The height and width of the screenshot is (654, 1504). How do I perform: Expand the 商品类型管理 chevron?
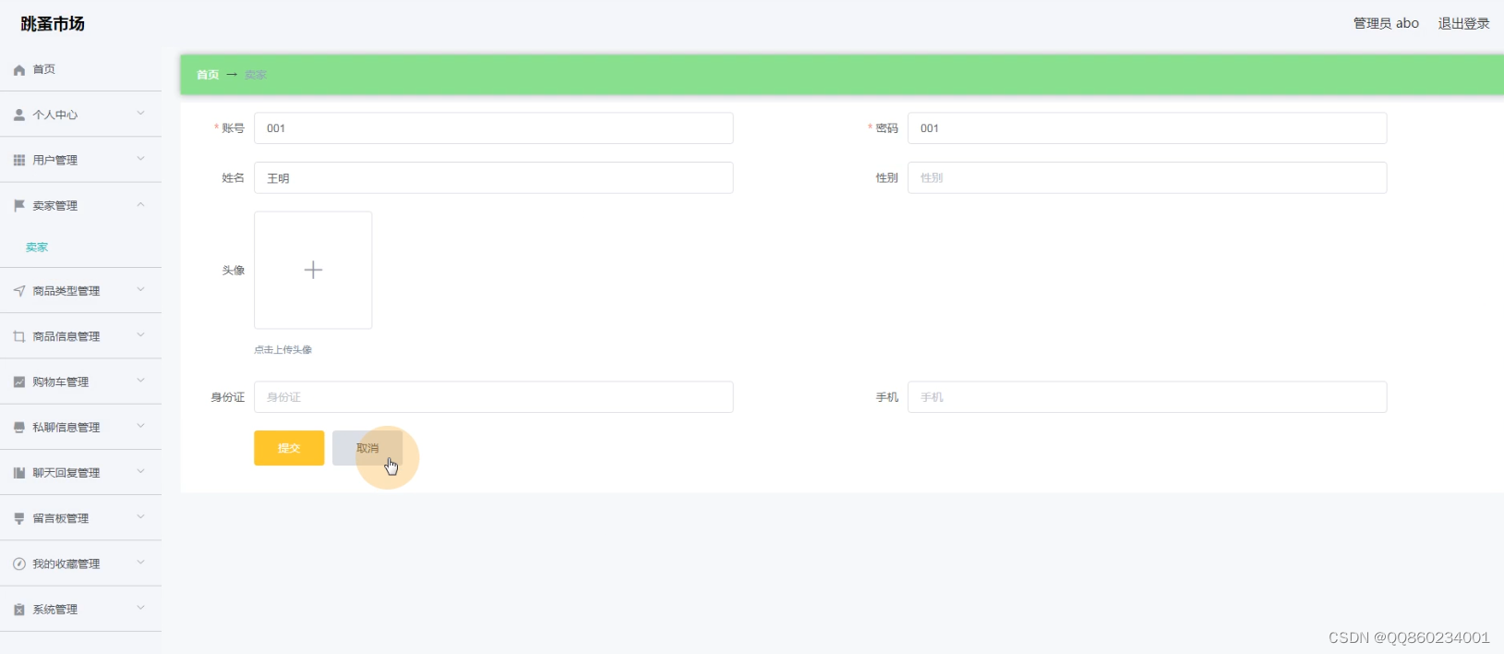[x=141, y=289]
